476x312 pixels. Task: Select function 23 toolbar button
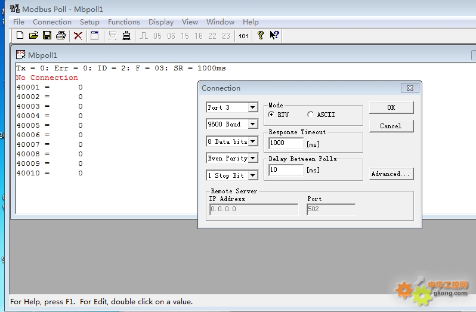click(x=226, y=36)
